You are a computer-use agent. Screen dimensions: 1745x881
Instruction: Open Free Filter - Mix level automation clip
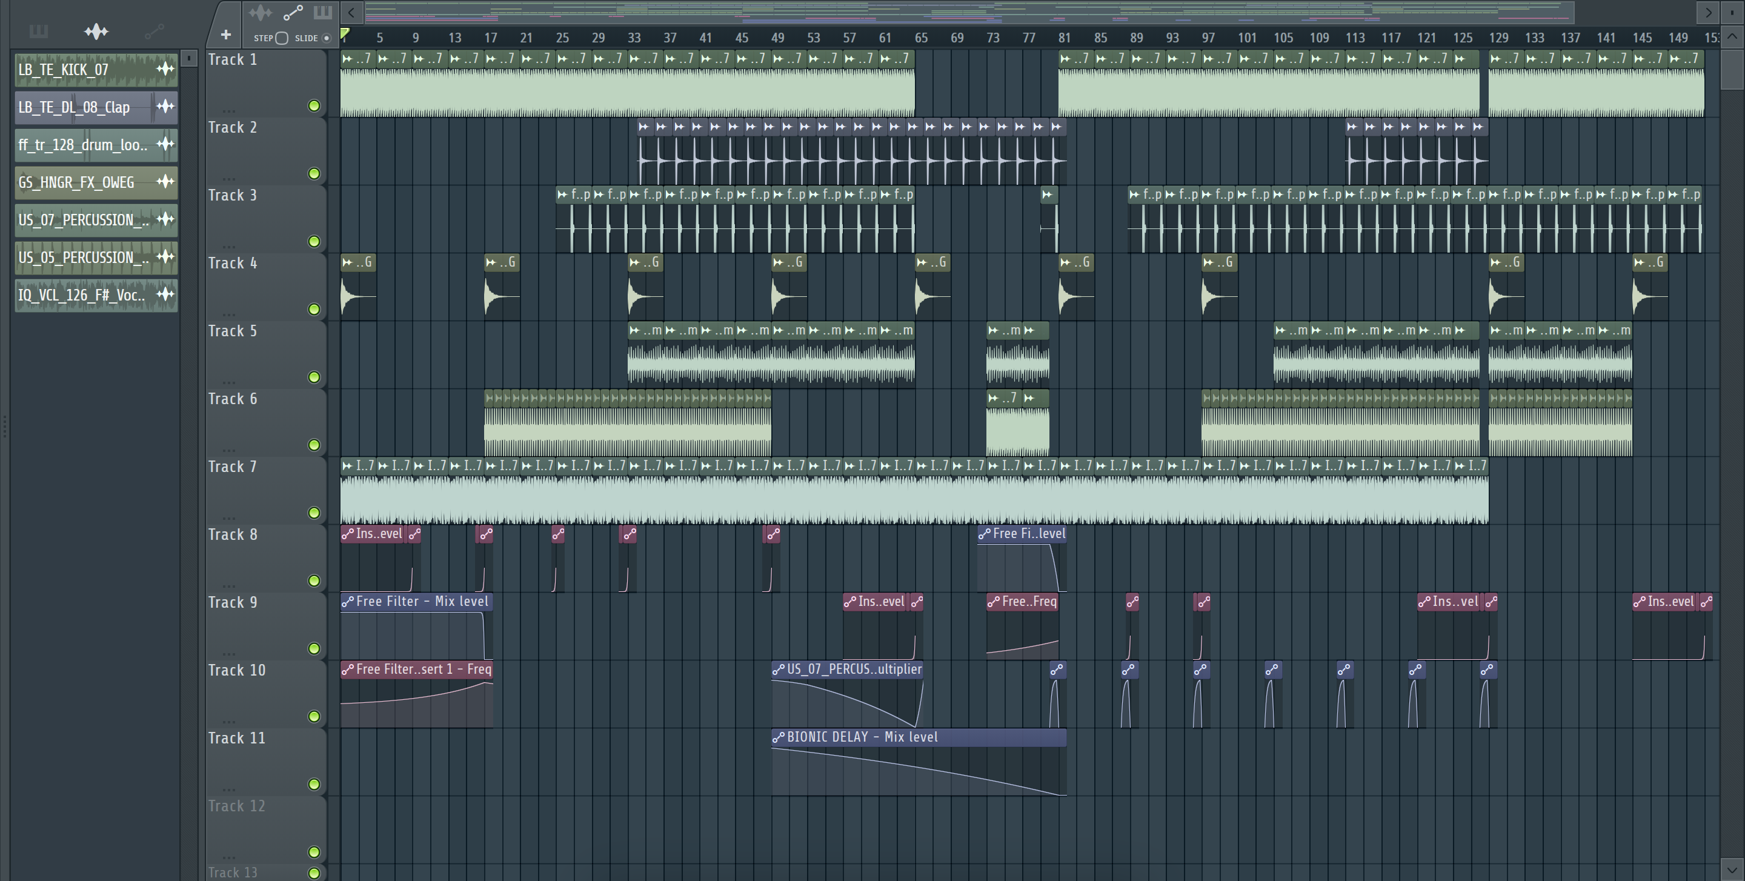pyautogui.click(x=417, y=601)
